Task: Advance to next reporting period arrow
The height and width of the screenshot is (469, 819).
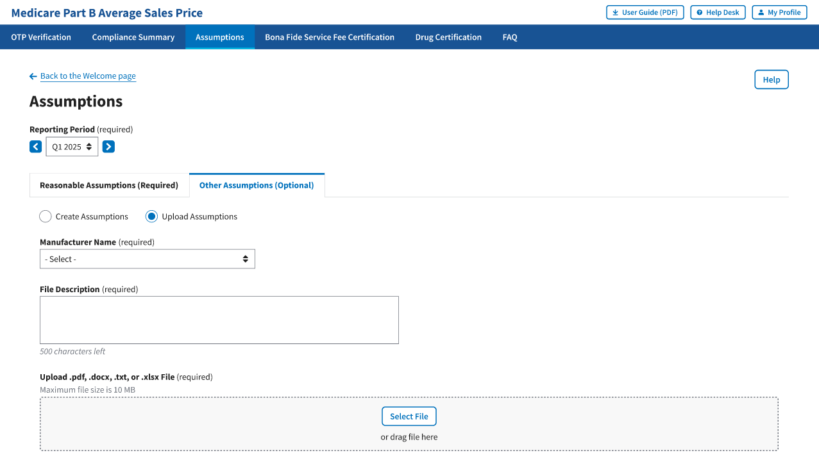Action: tap(109, 147)
